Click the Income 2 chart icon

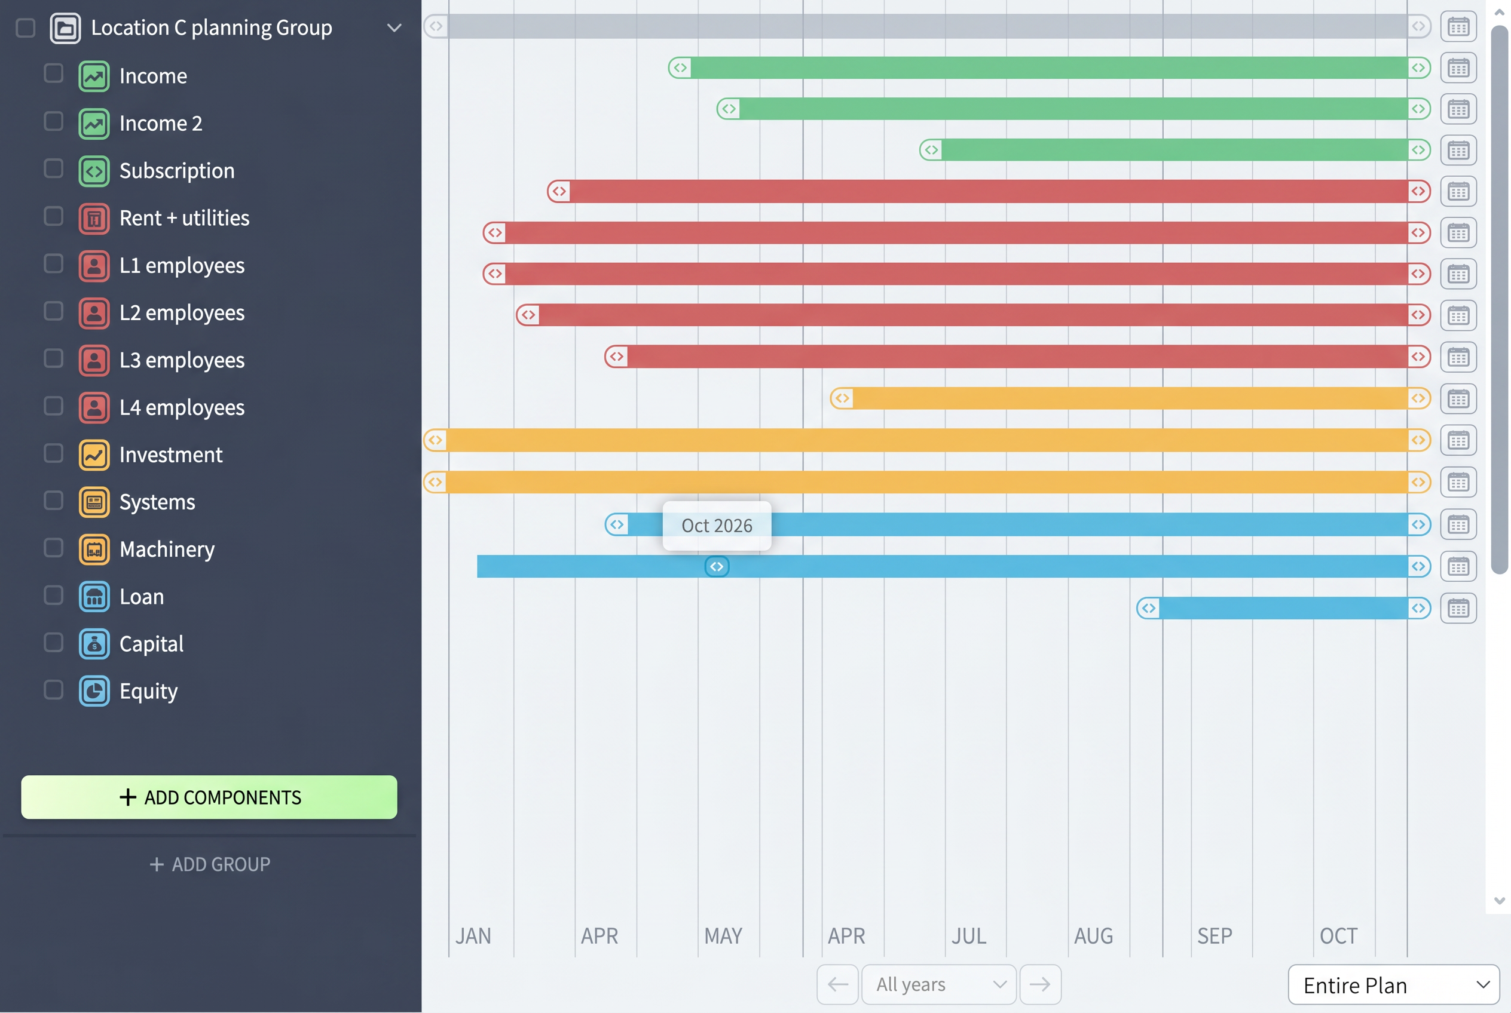coord(94,124)
